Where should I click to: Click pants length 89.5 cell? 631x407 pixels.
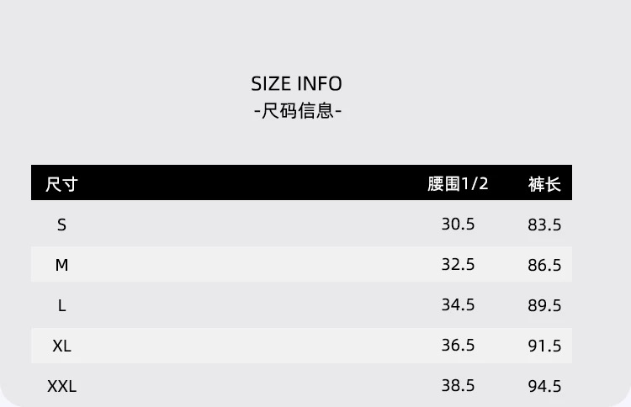coord(544,306)
